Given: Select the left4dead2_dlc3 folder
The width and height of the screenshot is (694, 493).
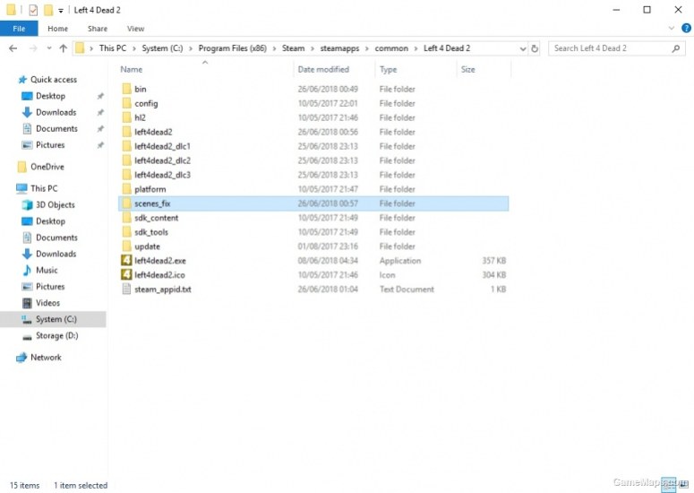Looking at the screenshot, I should point(313,175).
